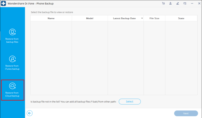Open Restore from backup files section

pyautogui.click(x=12, y=36)
